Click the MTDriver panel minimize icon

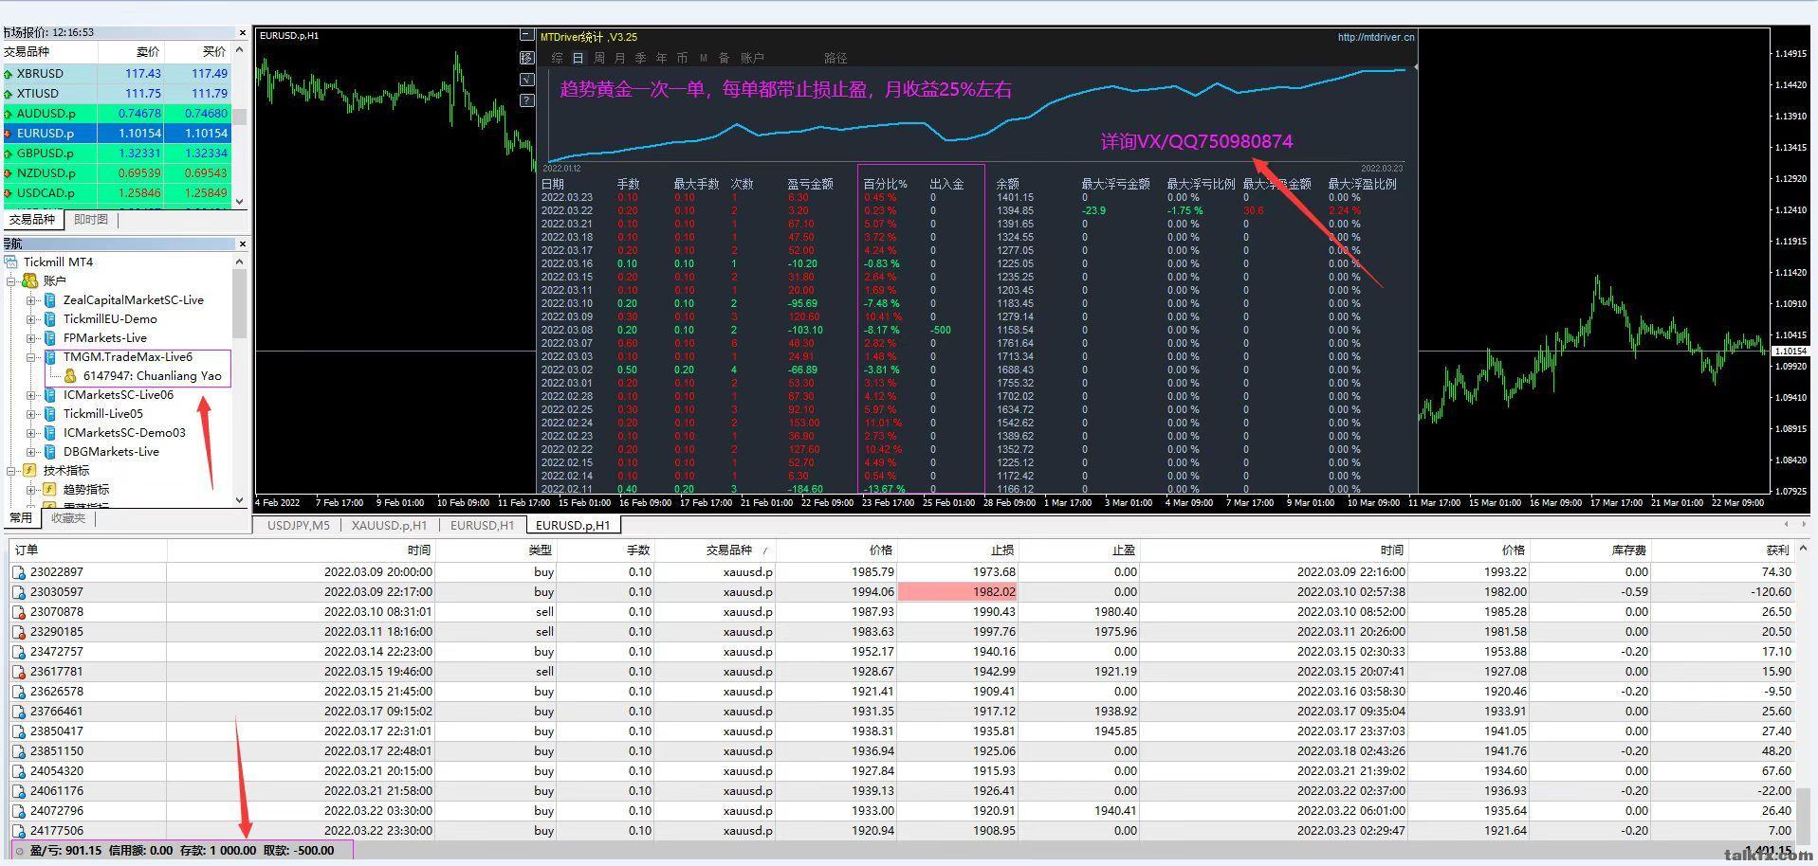[527, 36]
